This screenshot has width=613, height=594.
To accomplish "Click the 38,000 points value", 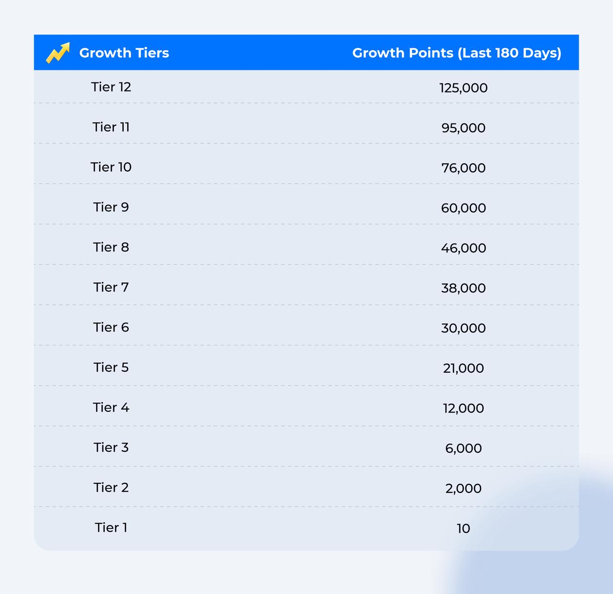I will tap(463, 288).
